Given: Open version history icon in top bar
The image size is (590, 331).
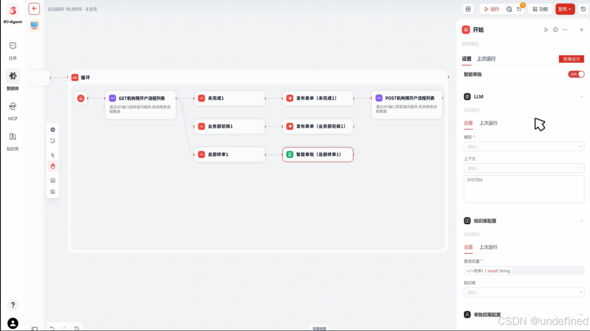Looking at the screenshot, I should pos(583,9).
